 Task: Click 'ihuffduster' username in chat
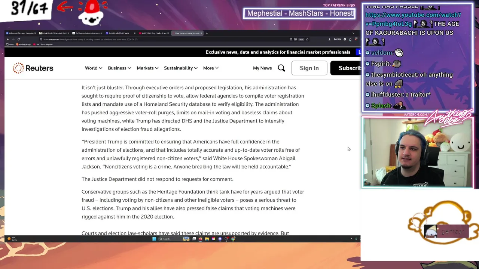click(387, 95)
